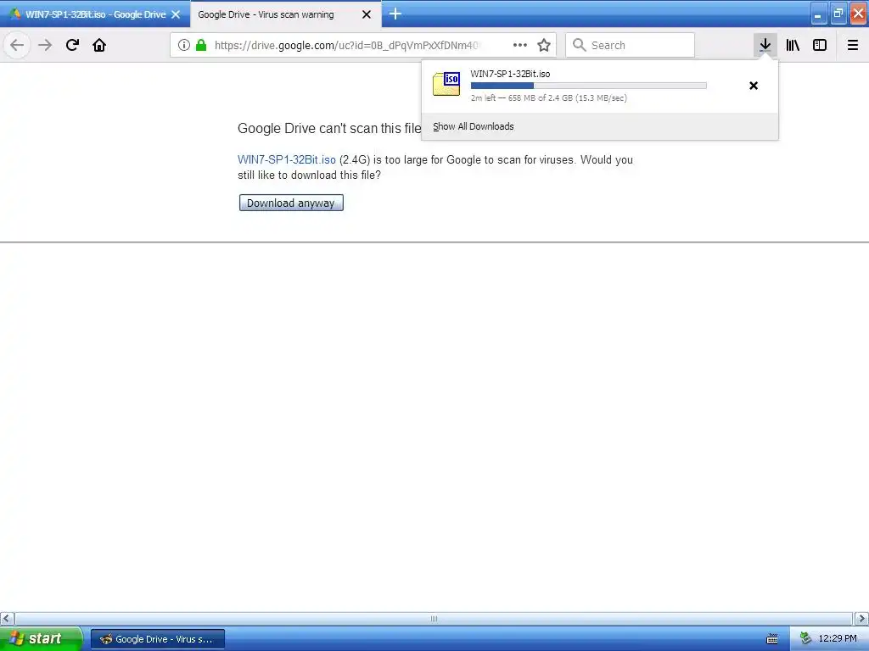
Task: Click the magnifier icon in Search box
Action: [579, 45]
